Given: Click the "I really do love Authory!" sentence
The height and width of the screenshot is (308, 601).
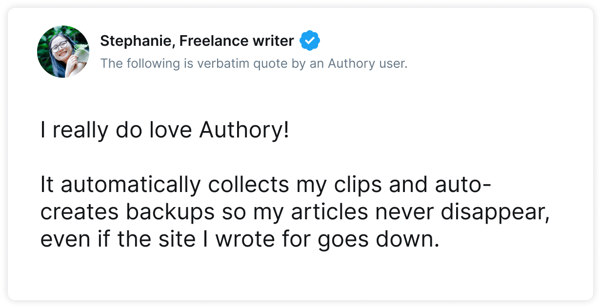Looking at the screenshot, I should [165, 132].
